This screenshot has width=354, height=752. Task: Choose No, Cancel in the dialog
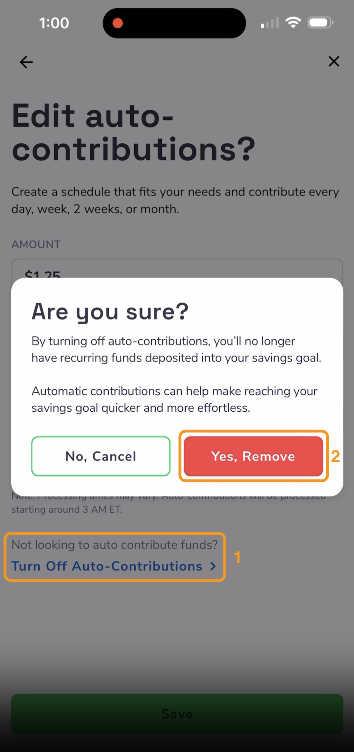tap(101, 456)
